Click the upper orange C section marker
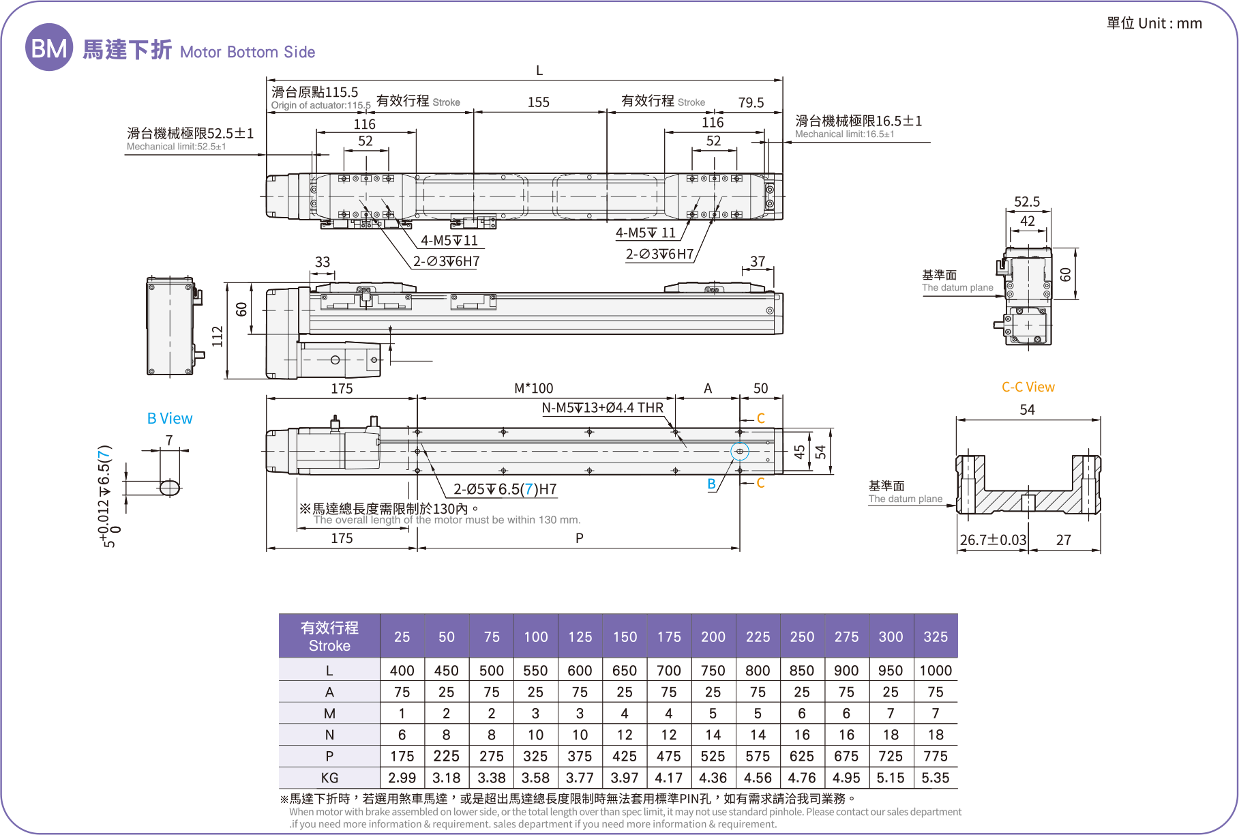Viewport: 1239px width, 835px height. coord(760,418)
